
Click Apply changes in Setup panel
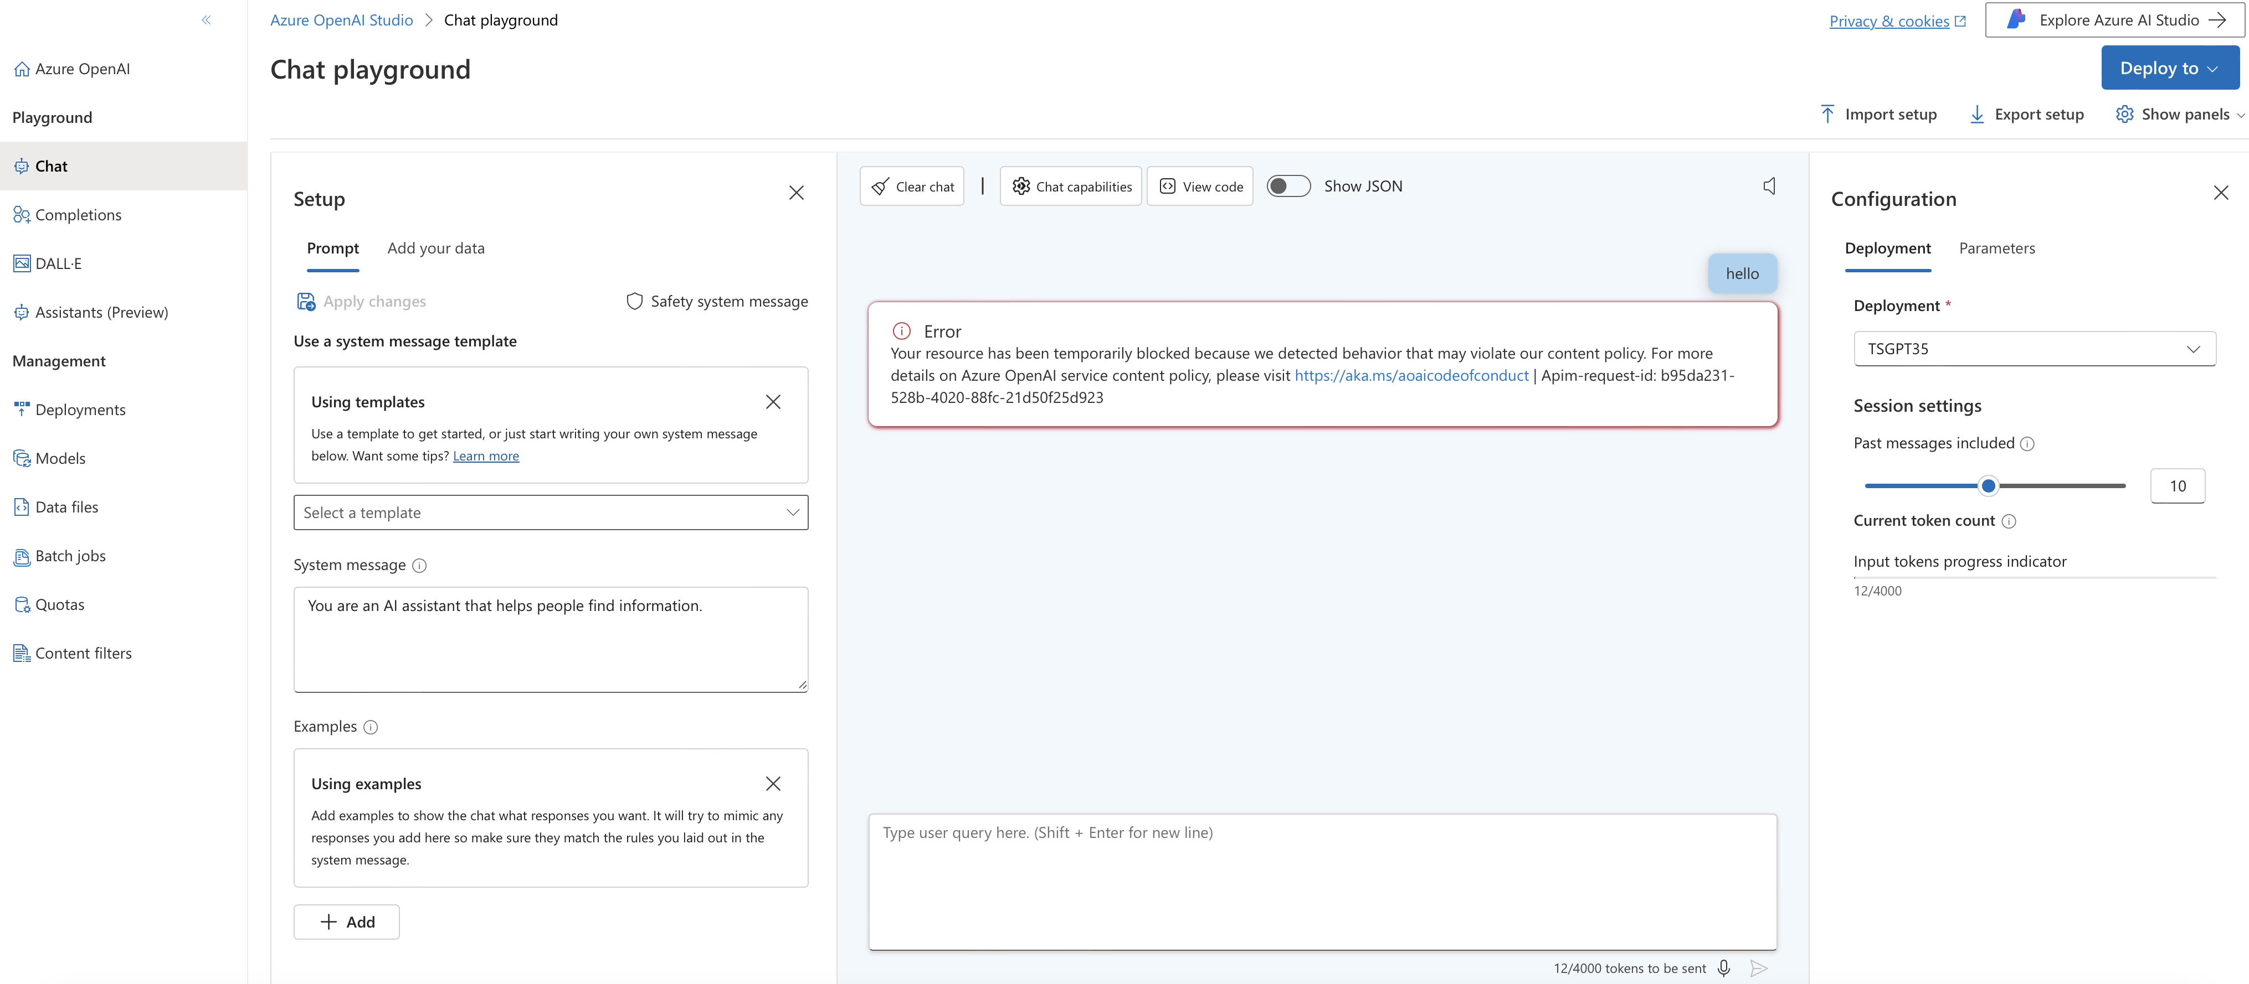coord(361,301)
